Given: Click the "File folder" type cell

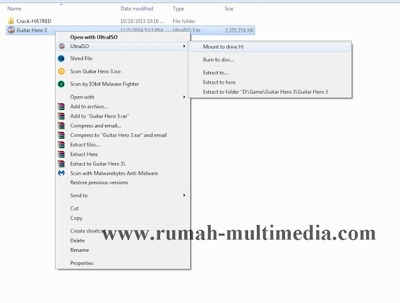Looking at the screenshot, I should 184,21.
